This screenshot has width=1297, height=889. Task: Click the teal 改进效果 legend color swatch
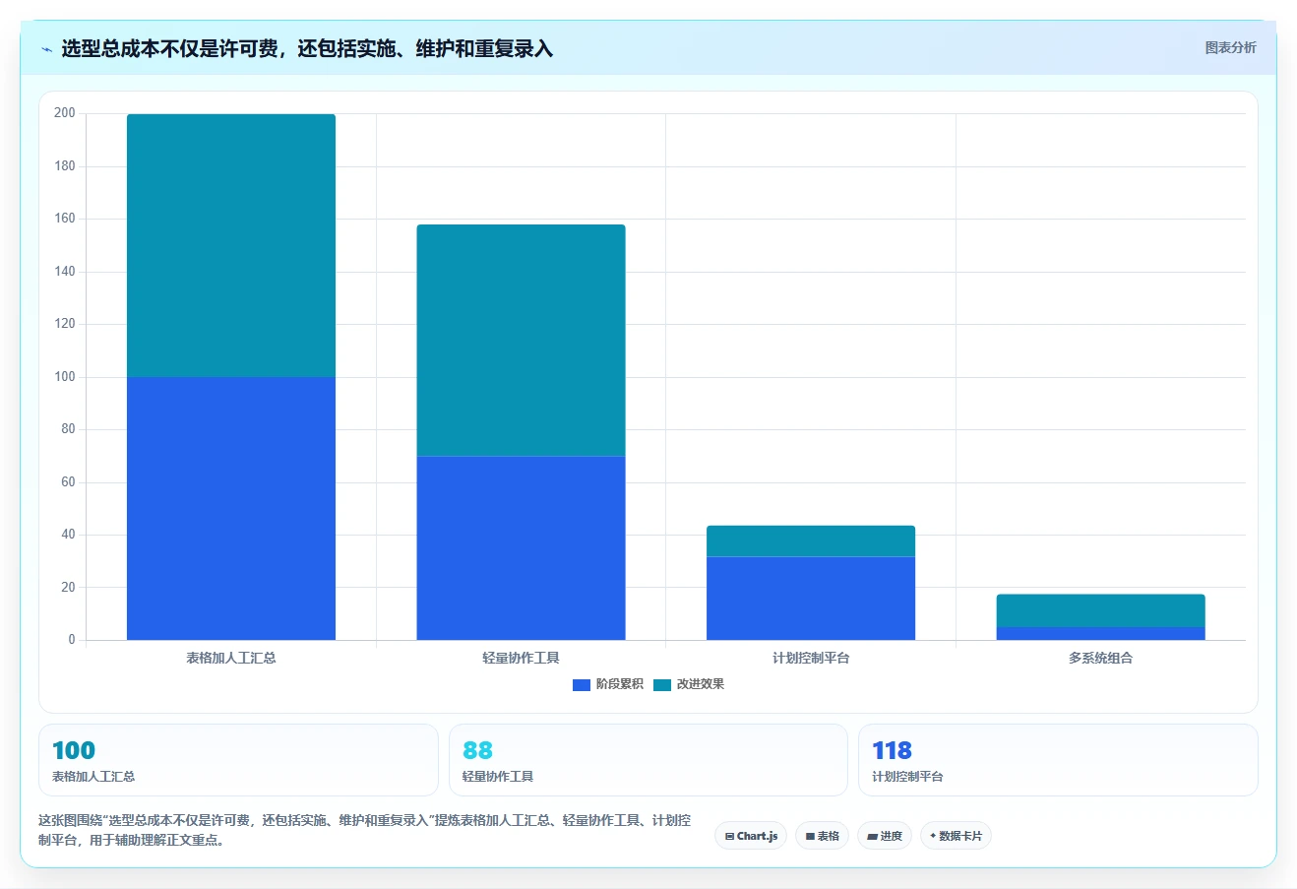pyautogui.click(x=662, y=685)
